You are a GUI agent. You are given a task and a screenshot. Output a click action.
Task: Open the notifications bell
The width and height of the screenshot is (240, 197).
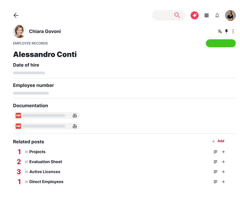pos(217,15)
